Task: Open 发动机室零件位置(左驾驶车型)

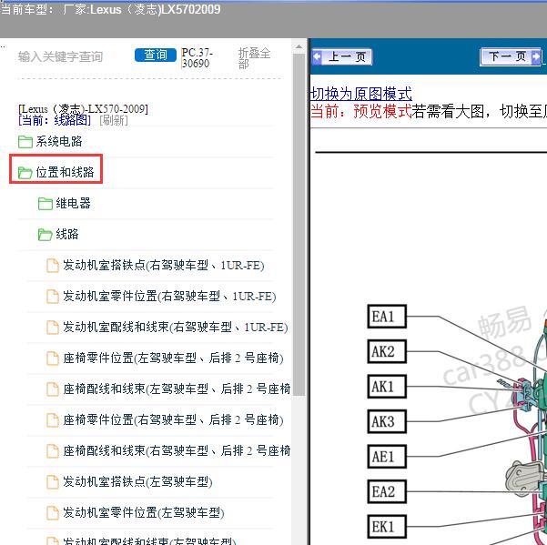Action: coord(144,512)
